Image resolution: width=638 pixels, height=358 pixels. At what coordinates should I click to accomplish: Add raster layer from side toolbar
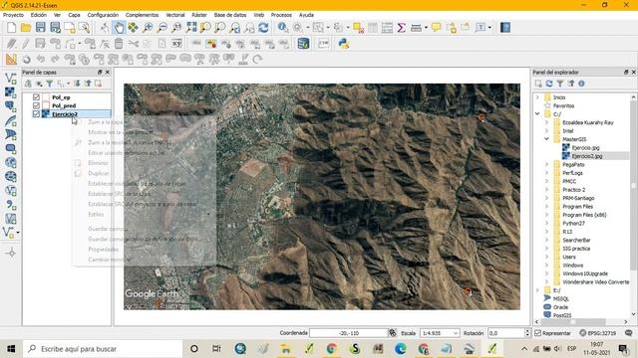tap(11, 92)
